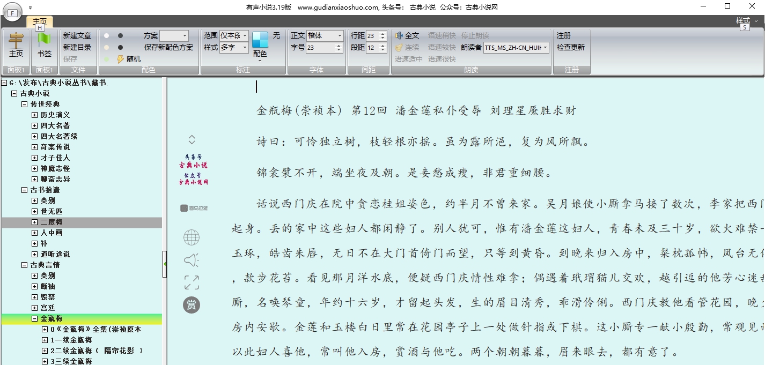Select the white color dot in 配色 group
The image size is (765, 365).
pyautogui.click(x=106, y=35)
